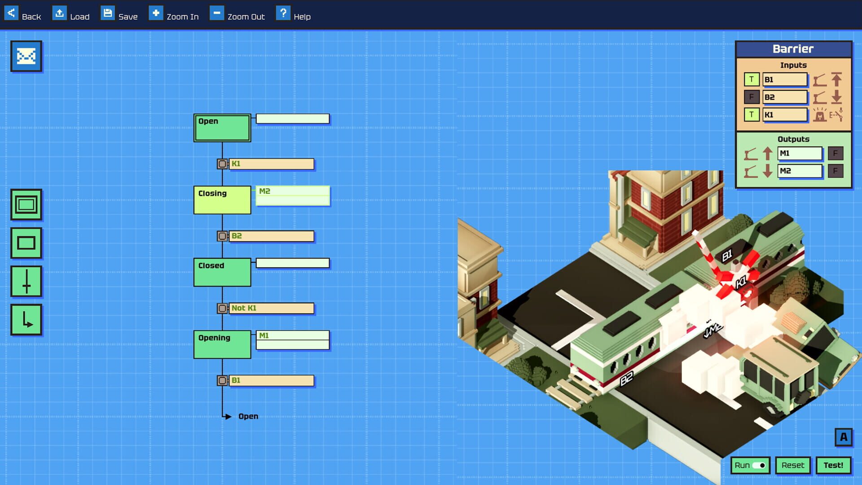Toggle the B2 input F indicator

[x=751, y=97]
